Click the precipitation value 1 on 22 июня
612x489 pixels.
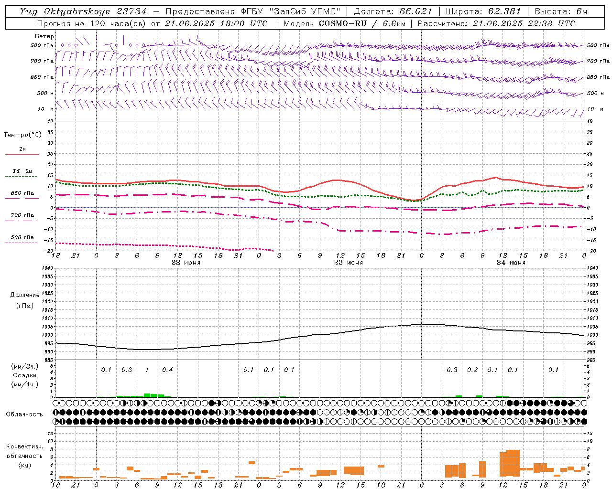(x=147, y=370)
